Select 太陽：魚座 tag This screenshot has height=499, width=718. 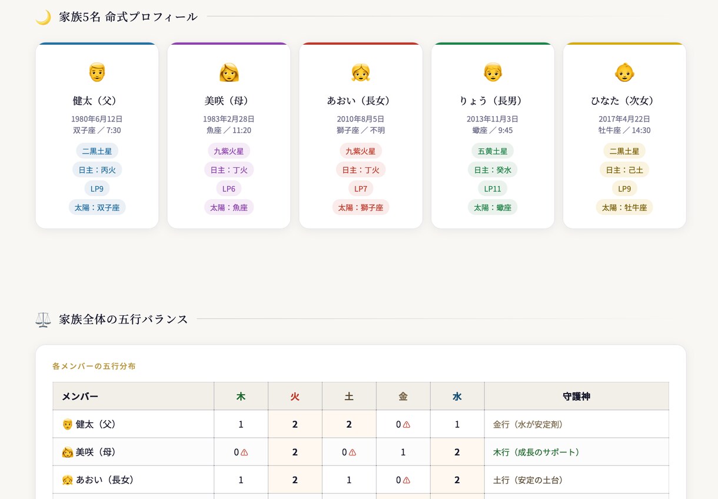coord(229,207)
